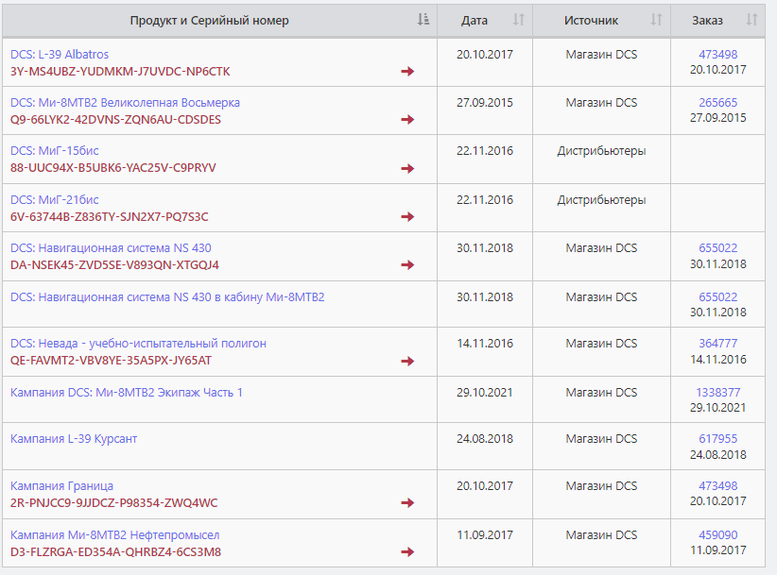Click the red arrow for МиГ-15бис serial number
The image size is (777, 575).
[407, 168]
